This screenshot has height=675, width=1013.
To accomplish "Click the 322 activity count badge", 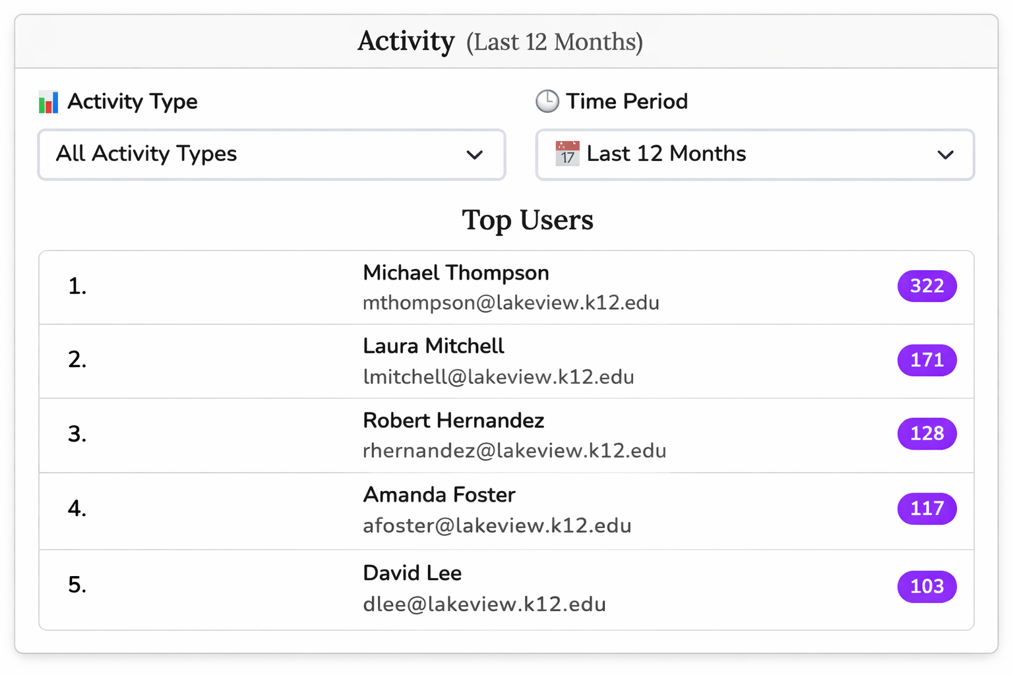I will coord(927,286).
